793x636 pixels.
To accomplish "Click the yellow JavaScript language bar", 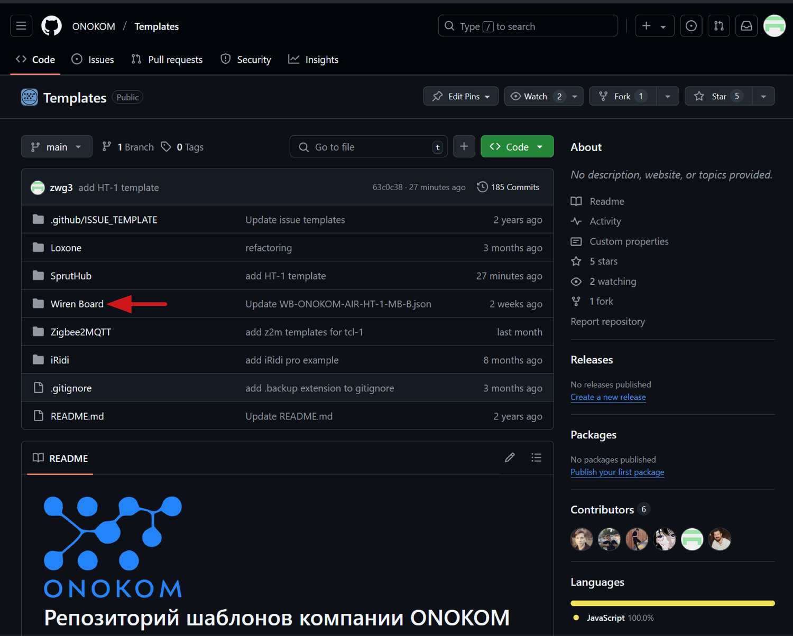I will point(672,603).
